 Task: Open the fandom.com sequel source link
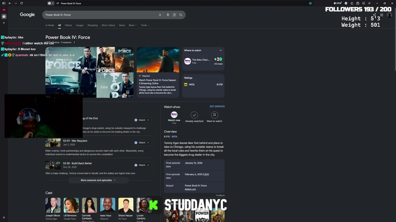click(190, 189)
